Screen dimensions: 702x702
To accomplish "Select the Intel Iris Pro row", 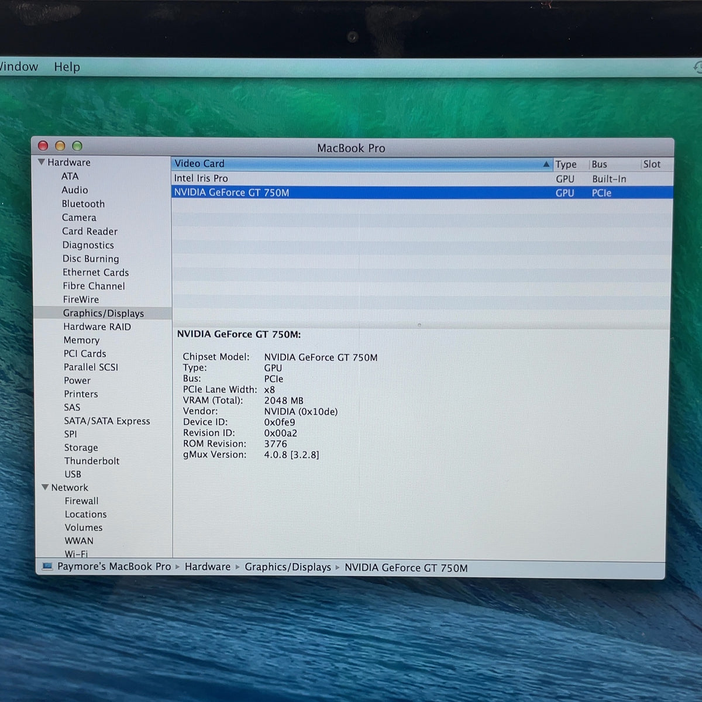I will pos(422,178).
